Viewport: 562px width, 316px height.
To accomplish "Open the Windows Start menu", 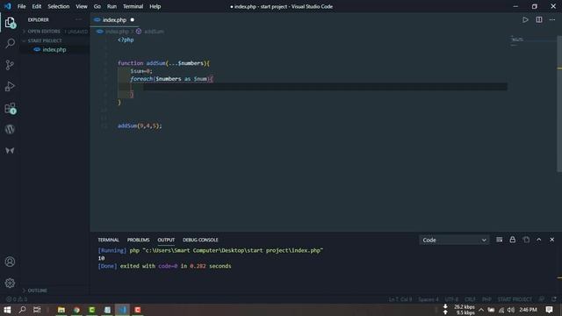I will coord(7,310).
